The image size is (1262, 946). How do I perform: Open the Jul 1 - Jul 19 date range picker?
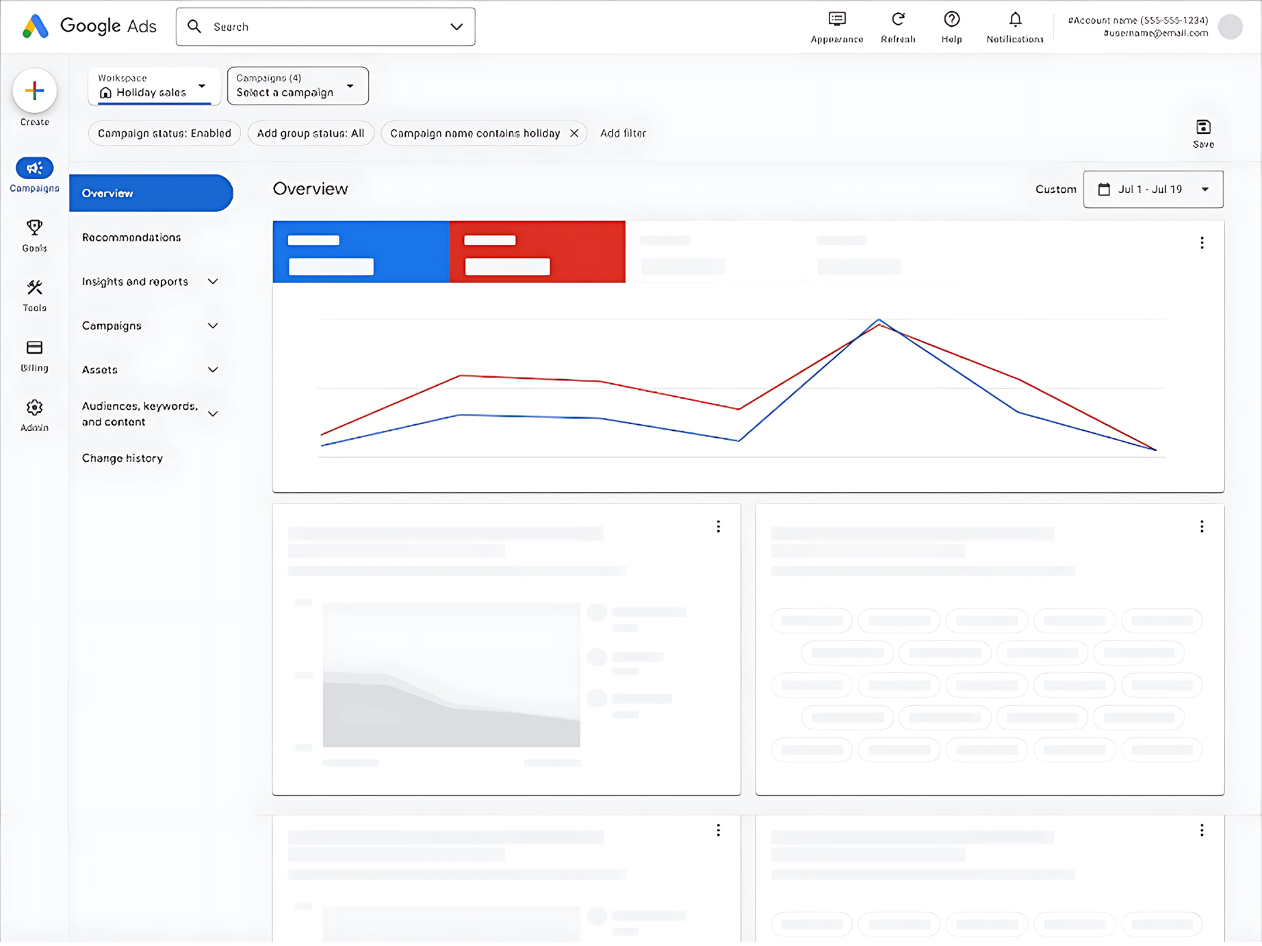[x=1153, y=189]
